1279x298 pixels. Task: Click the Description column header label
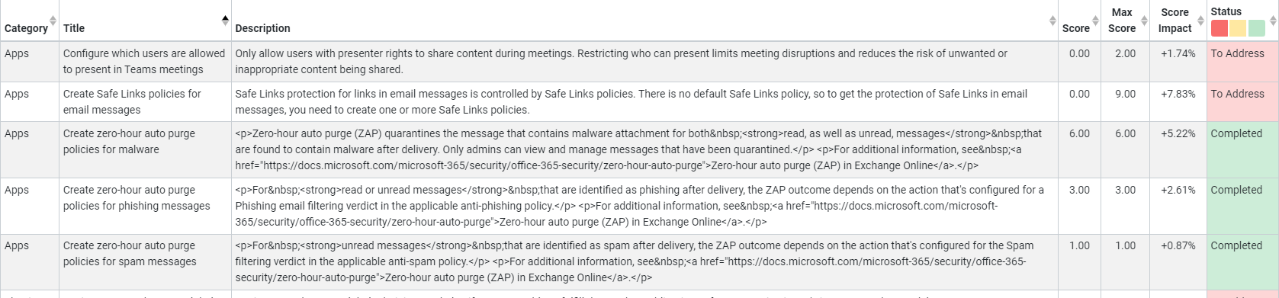click(262, 28)
